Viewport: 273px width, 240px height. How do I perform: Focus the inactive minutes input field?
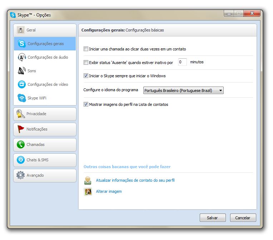tap(183, 62)
